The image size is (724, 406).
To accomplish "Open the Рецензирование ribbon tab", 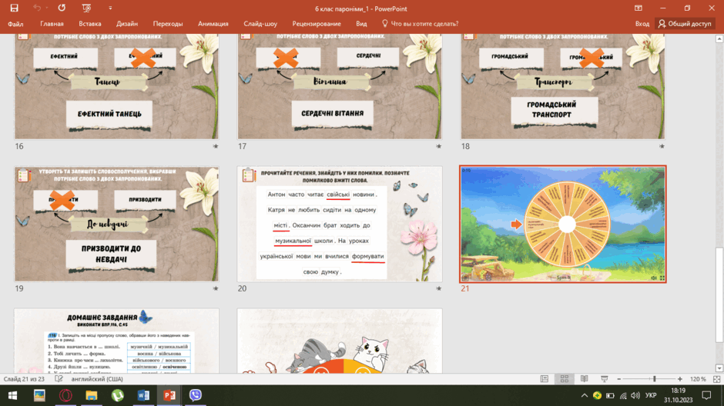I will (317, 24).
